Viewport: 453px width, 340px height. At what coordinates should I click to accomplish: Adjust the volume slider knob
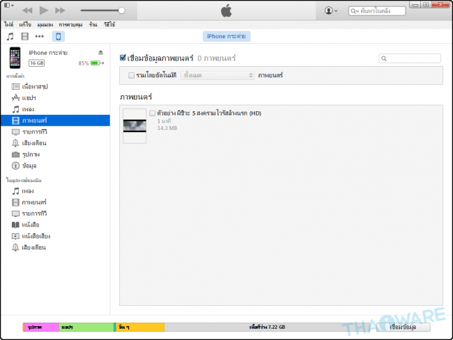pos(122,10)
